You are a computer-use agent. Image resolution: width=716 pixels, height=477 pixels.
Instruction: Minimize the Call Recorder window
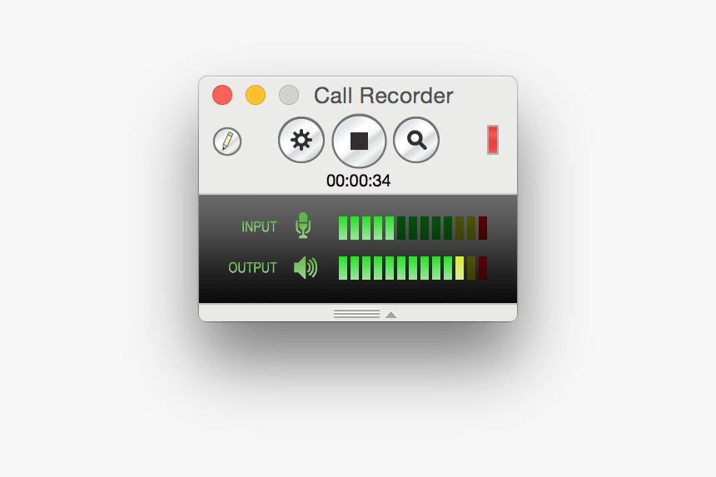[x=256, y=95]
